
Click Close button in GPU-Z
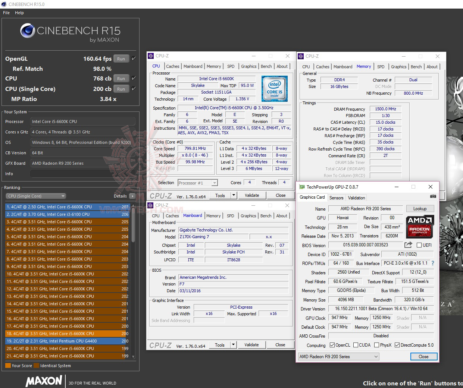[423, 357]
